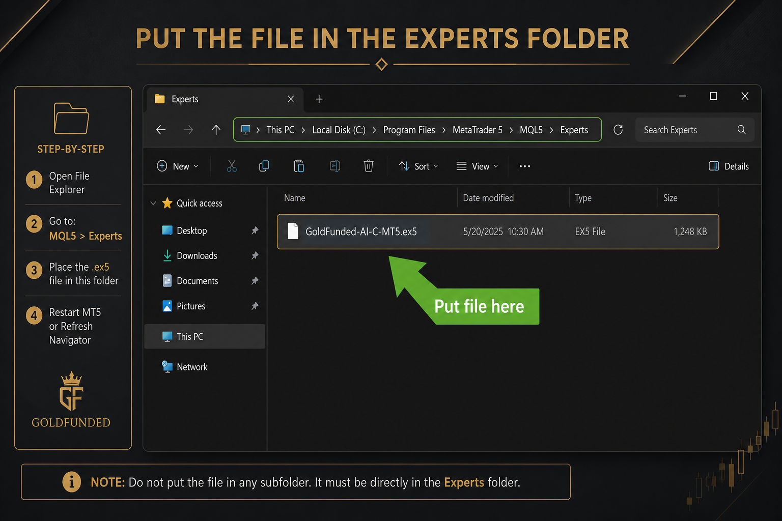Go back with the left arrow
Screen dimensions: 782x521
[161, 130]
